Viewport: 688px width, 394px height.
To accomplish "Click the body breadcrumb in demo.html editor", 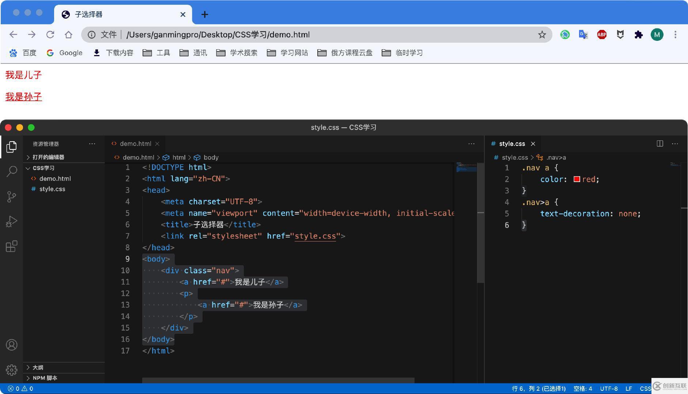I will coord(206,158).
